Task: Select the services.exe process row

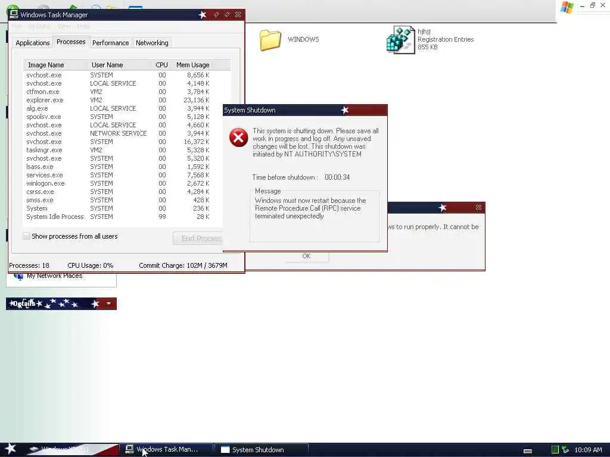Action: tap(118, 175)
